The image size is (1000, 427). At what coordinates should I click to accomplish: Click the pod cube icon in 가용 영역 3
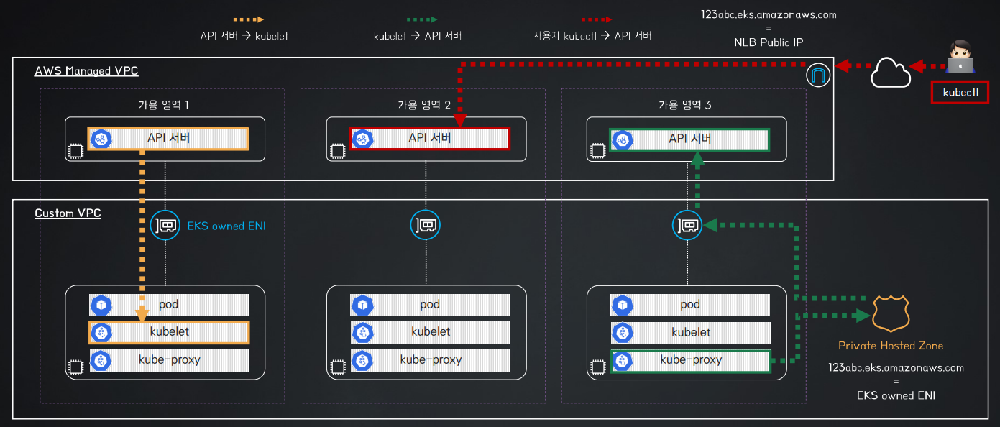click(x=622, y=305)
